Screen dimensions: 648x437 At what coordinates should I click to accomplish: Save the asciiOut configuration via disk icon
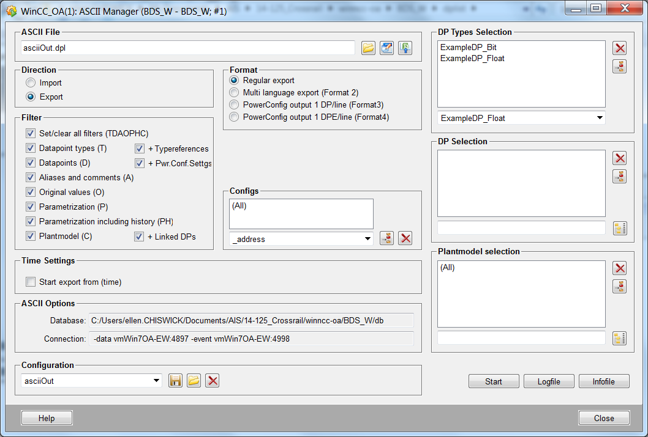click(175, 381)
